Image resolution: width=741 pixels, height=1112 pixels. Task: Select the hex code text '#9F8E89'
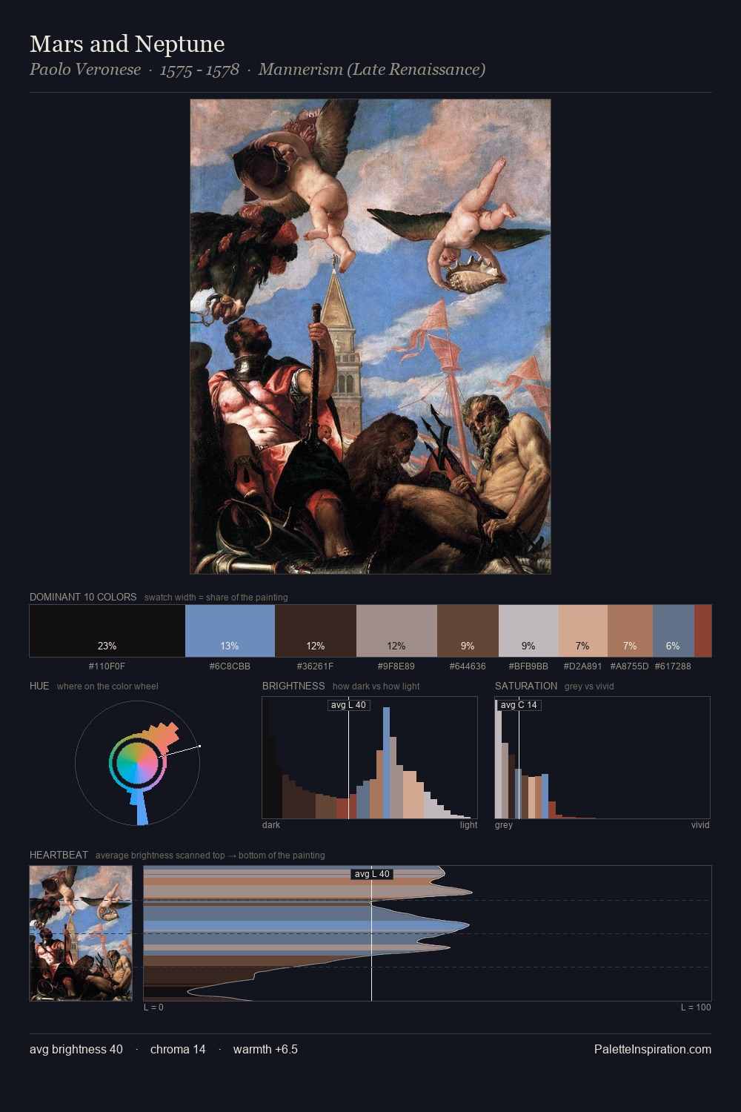396,666
